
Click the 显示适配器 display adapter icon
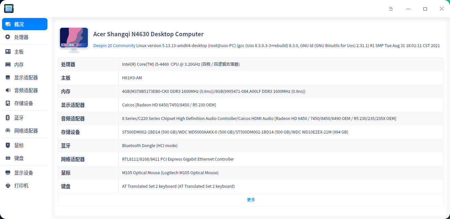click(x=8, y=77)
